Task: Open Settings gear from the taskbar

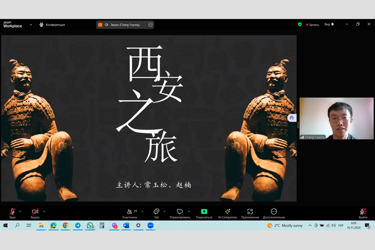Action: 138,225
